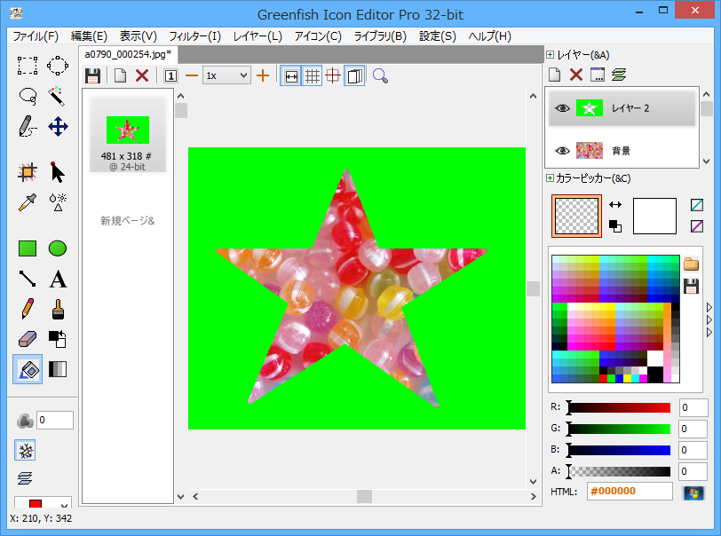Screen dimensions: 721x536
Task: Pick the Eraser tool
Action: point(28,339)
